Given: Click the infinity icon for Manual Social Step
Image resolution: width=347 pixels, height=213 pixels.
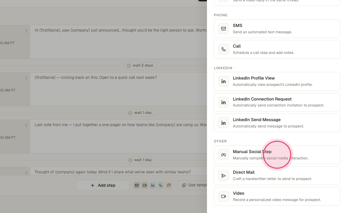Looking at the screenshot, I should pyautogui.click(x=224, y=155).
